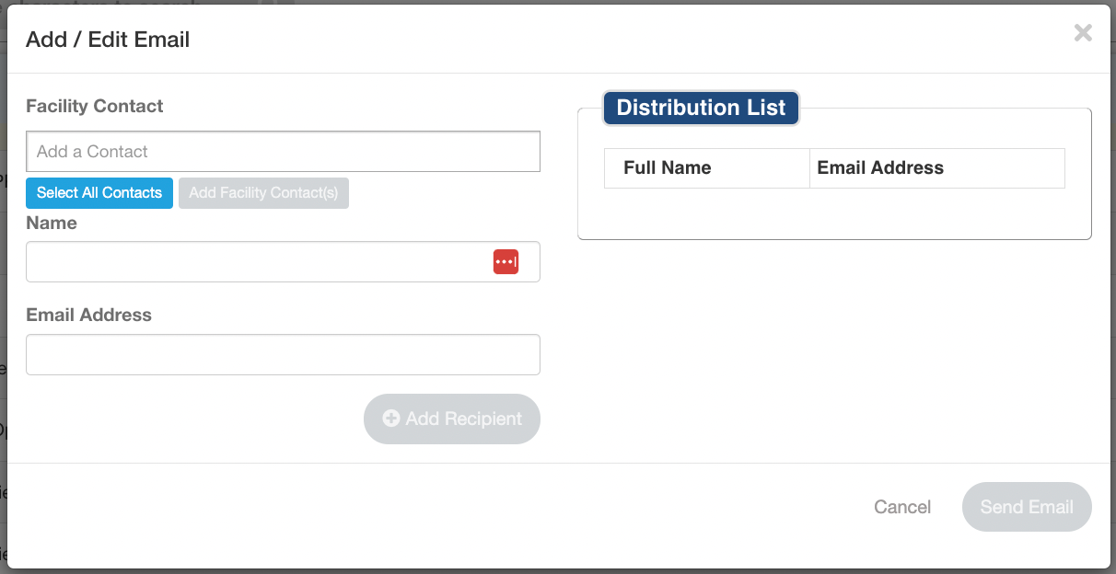
Task: Cancel the email dialog
Action: pyautogui.click(x=902, y=507)
